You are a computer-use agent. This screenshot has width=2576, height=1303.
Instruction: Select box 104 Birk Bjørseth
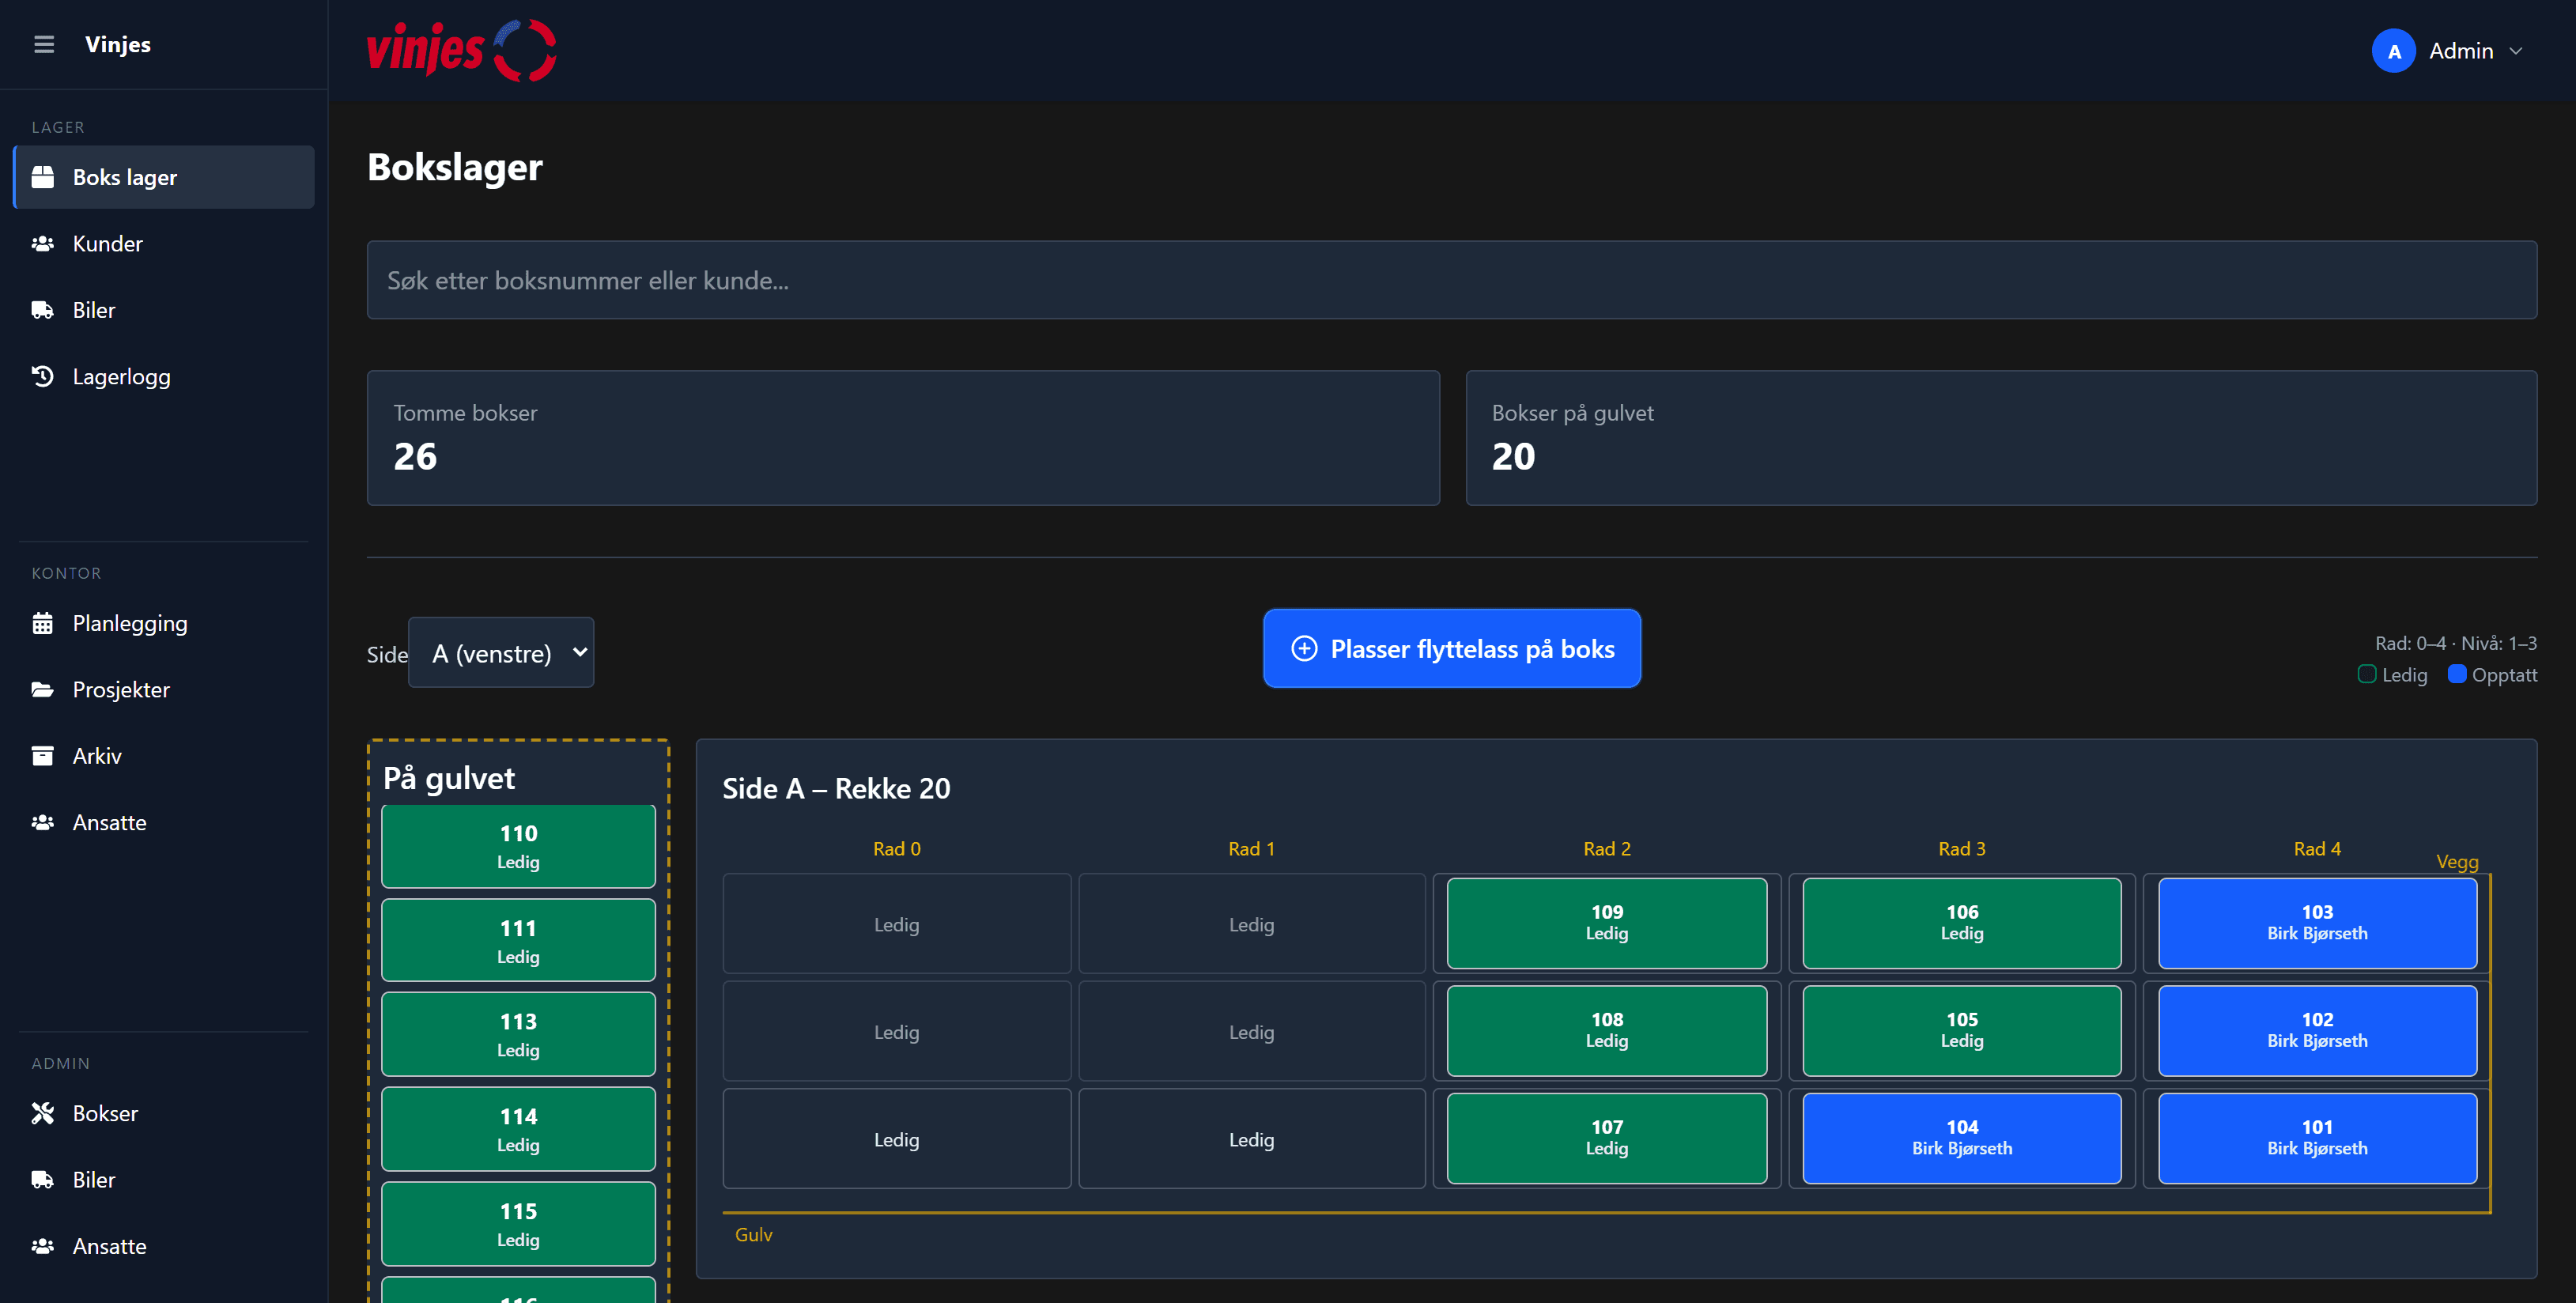[1961, 1138]
